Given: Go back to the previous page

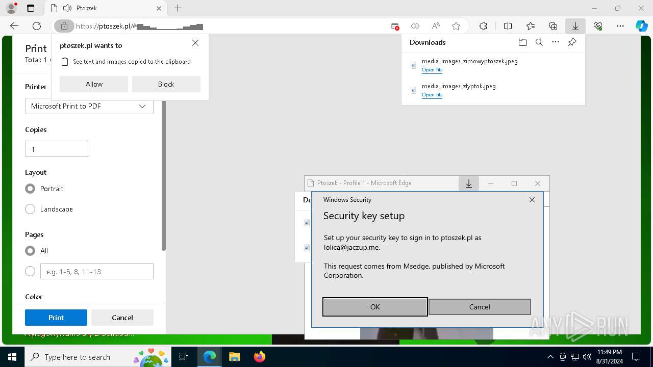Looking at the screenshot, I should coord(14,26).
